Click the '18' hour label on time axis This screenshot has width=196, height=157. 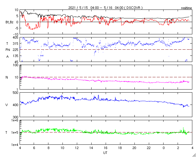coord(120,148)
